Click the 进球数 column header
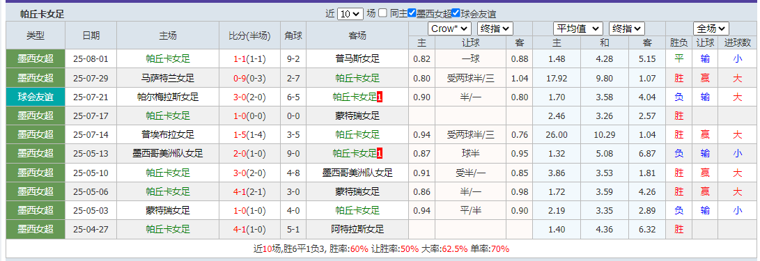This screenshot has width=760, height=261. pos(737,42)
